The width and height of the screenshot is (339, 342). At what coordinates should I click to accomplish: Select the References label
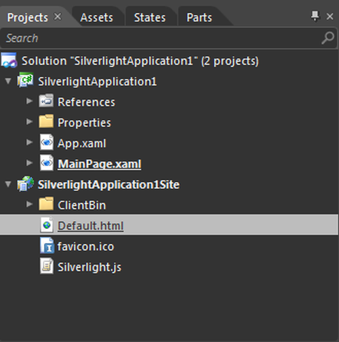[86, 102]
